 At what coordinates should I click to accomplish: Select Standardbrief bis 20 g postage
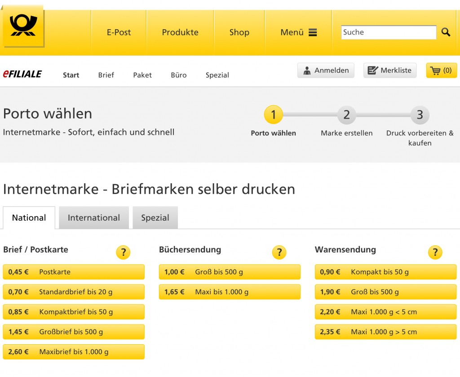click(74, 292)
